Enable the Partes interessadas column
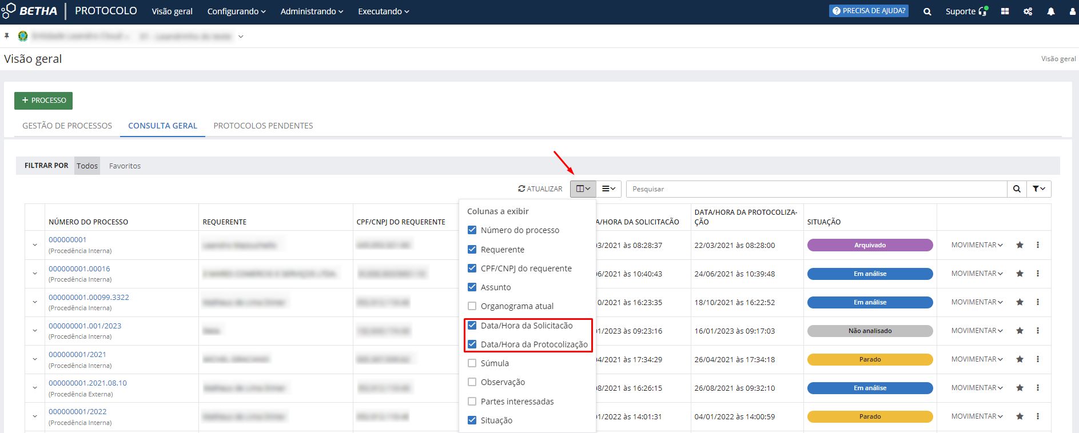1079x433 pixels. tap(472, 402)
